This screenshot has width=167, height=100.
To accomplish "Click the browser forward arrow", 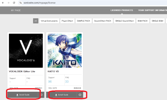I will (8, 2).
